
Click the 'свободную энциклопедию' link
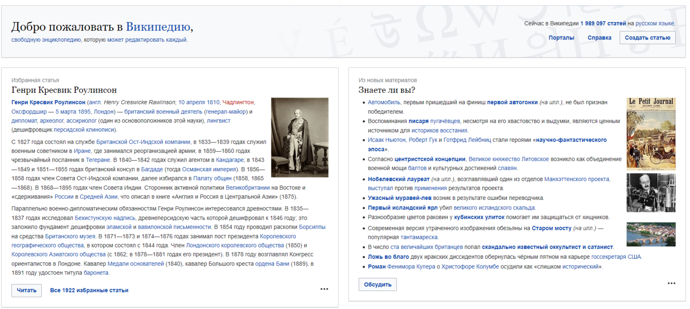pyautogui.click(x=46, y=40)
